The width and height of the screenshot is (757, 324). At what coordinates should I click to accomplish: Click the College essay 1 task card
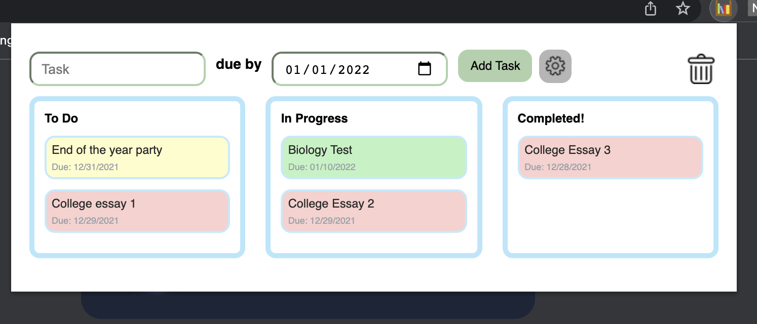tap(137, 211)
